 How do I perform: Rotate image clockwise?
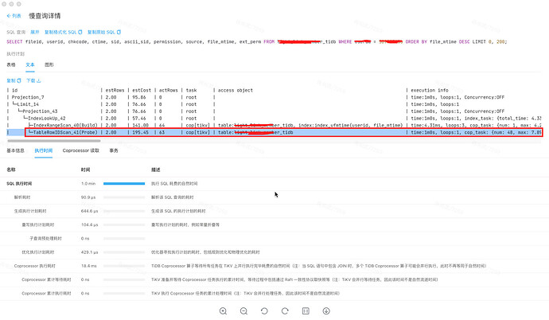pos(285,310)
